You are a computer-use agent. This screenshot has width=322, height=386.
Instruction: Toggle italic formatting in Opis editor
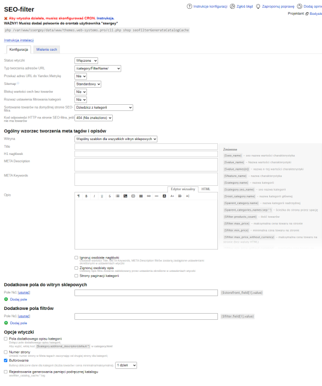coord(94,196)
